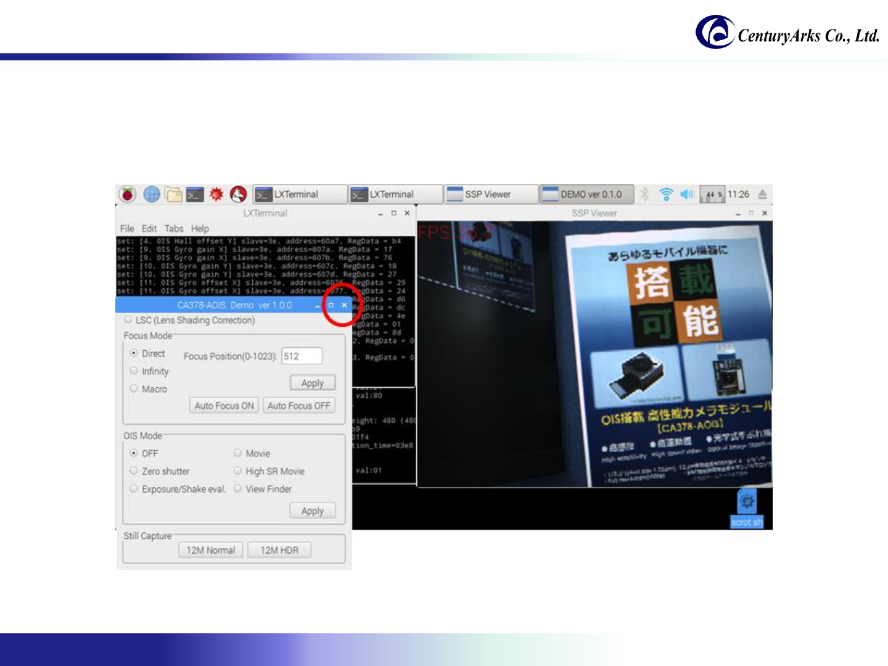The image size is (888, 666).
Task: Click the OIS Mode group label
Action: 143,436
